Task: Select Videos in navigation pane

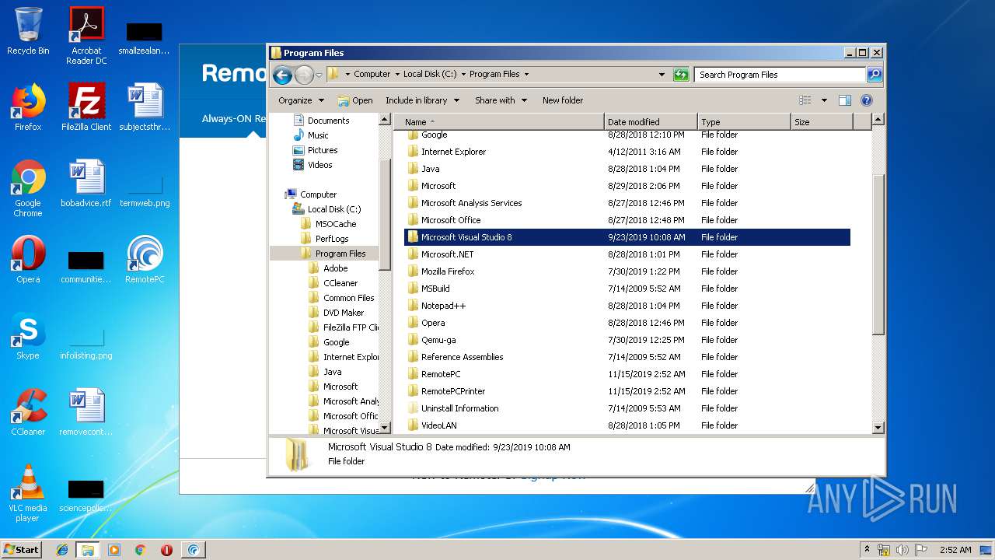Action: [x=312, y=165]
